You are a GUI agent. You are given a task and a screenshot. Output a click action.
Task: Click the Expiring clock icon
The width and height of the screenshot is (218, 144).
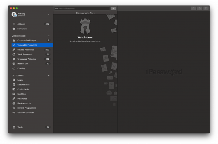coord(14,68)
